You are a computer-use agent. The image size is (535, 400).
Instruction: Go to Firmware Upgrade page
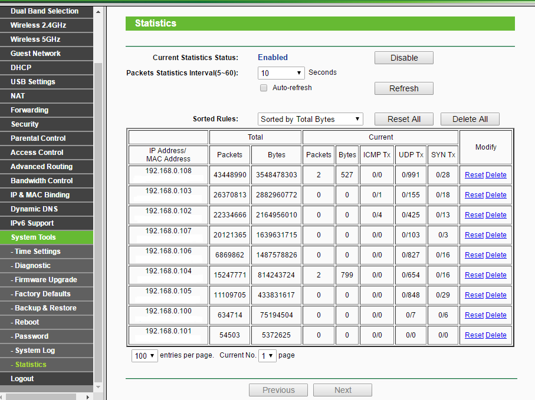tap(46, 280)
